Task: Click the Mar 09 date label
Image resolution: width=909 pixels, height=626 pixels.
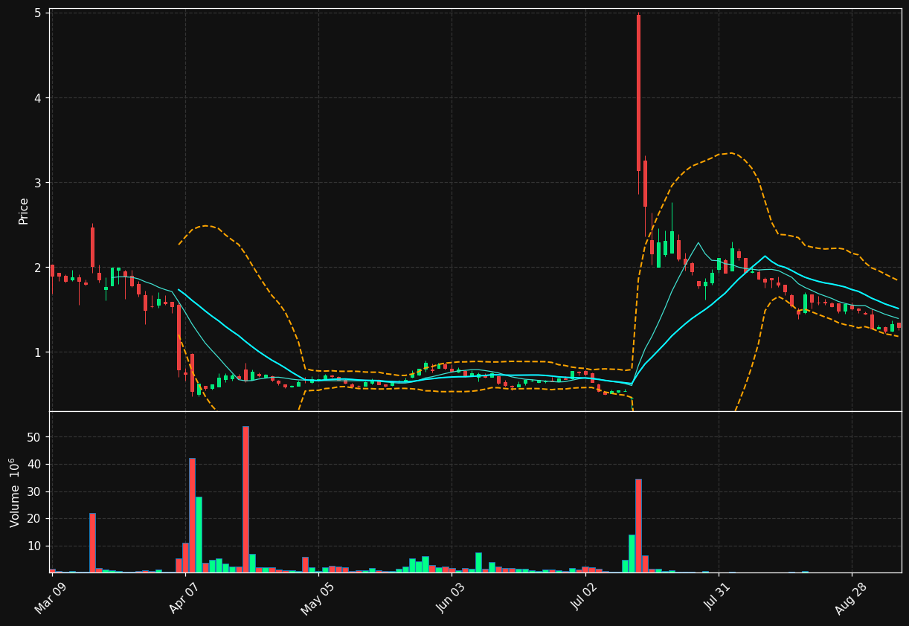Action: click(x=51, y=598)
